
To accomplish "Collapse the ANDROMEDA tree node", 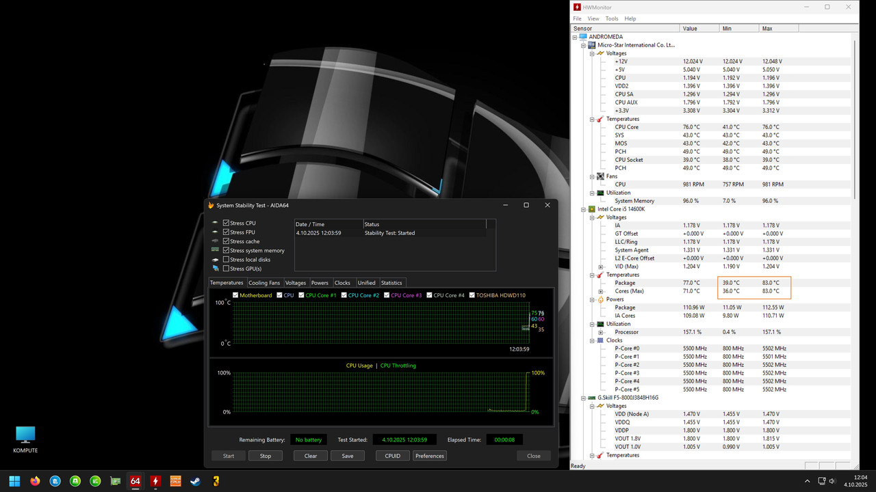I will click(576, 37).
